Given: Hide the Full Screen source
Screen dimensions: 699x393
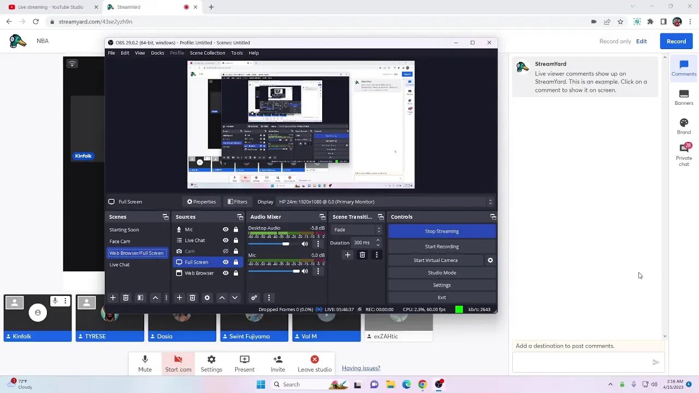Looking at the screenshot, I should [x=226, y=262].
